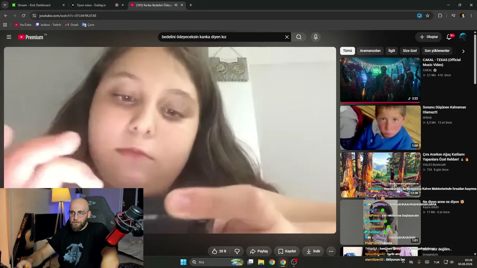Open OBS icon on taskbar

point(294,262)
